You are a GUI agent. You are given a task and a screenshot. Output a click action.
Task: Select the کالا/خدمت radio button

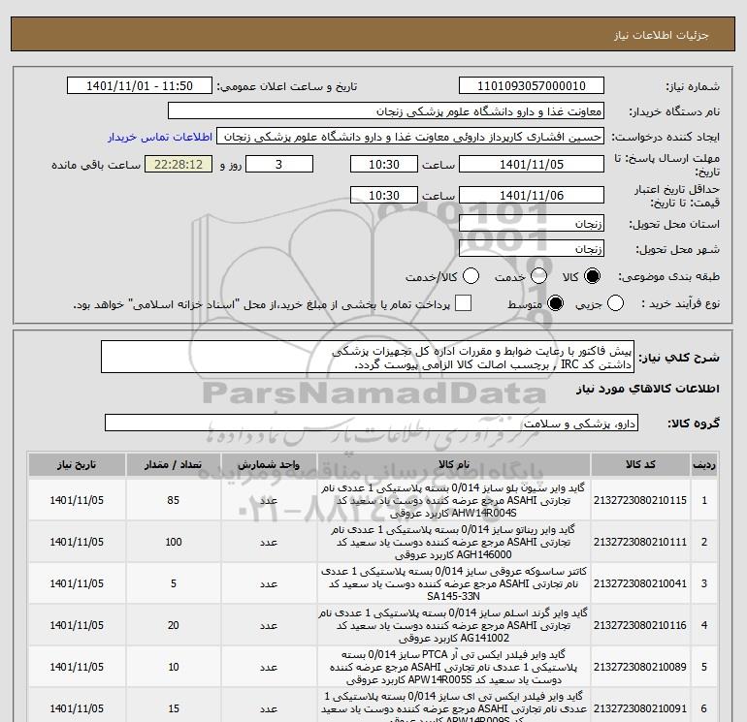pos(471,276)
